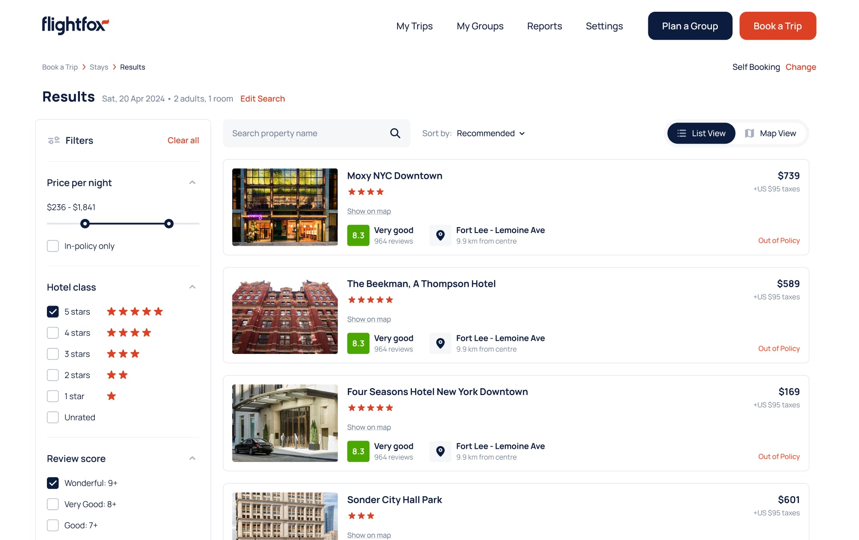Click breadcrumb arrow after Stays

(115, 67)
